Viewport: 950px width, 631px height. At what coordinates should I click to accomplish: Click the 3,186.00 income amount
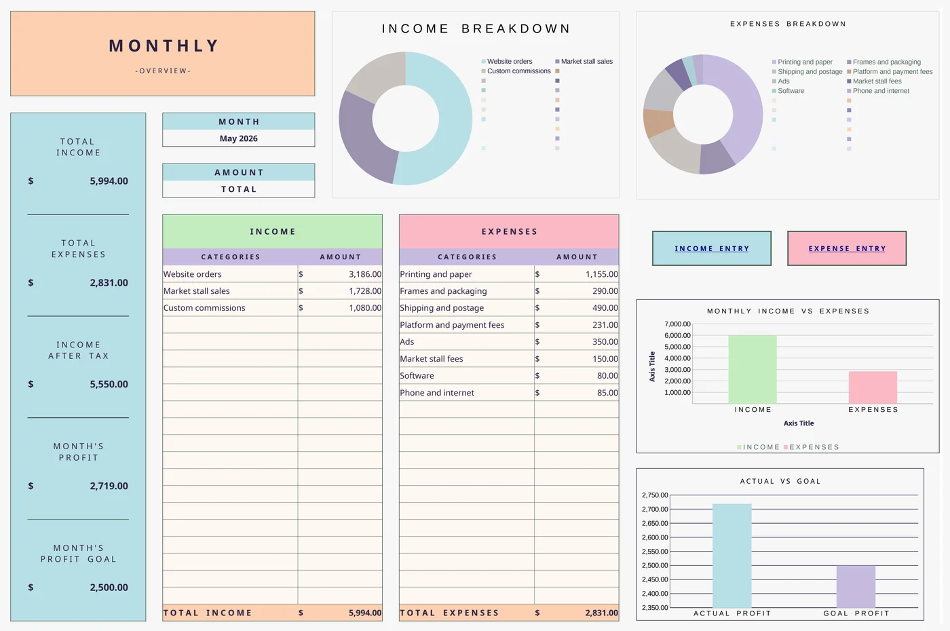pos(340,274)
